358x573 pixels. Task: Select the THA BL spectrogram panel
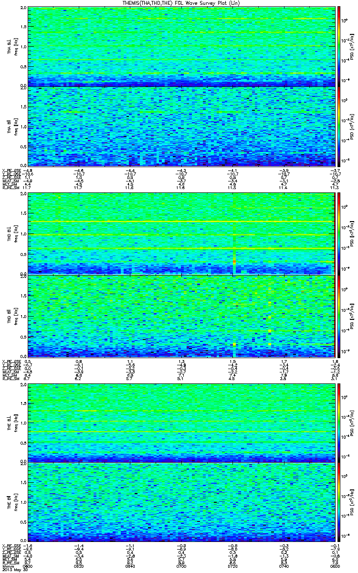[x=181, y=47]
